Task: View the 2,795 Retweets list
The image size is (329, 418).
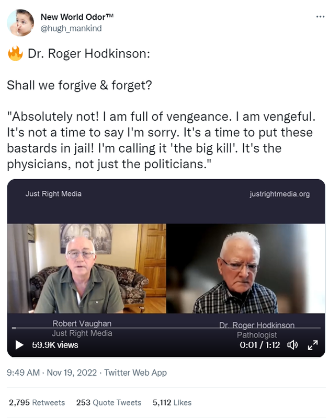Action: coord(37,402)
